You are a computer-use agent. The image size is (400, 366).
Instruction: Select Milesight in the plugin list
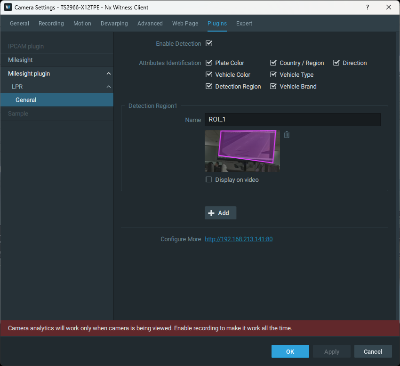coord(57,60)
